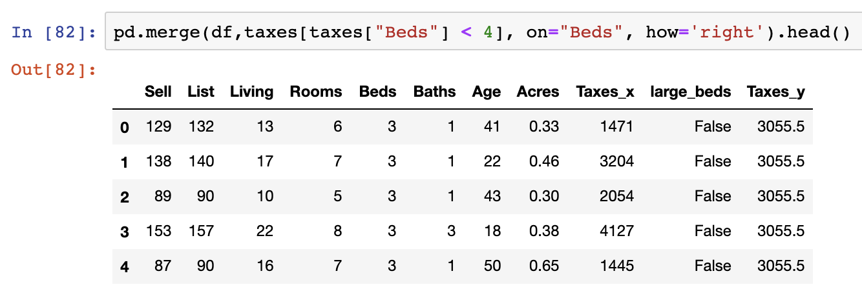Click the List column header
The width and height of the screenshot is (862, 289).
(x=201, y=92)
